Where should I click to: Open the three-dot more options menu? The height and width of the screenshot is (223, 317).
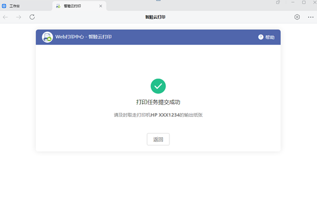(x=311, y=17)
